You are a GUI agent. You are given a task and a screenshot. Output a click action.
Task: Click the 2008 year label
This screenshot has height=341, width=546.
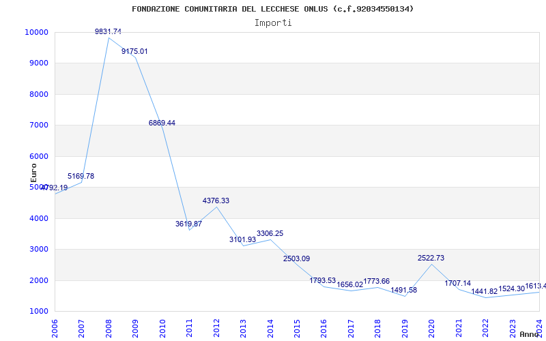click(x=109, y=328)
